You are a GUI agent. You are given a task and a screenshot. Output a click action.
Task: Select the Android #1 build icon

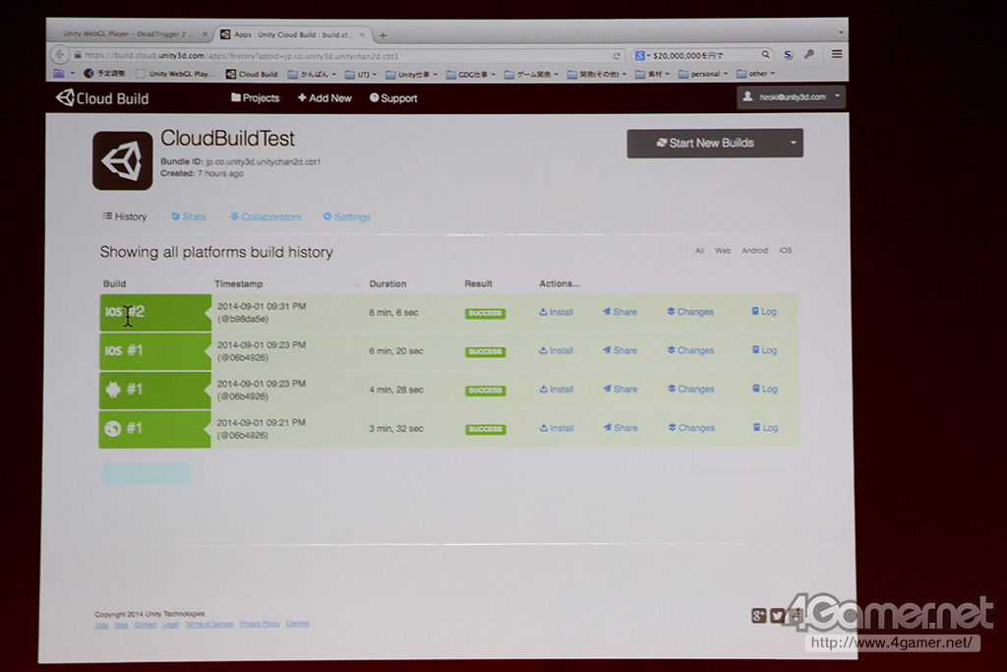(113, 390)
